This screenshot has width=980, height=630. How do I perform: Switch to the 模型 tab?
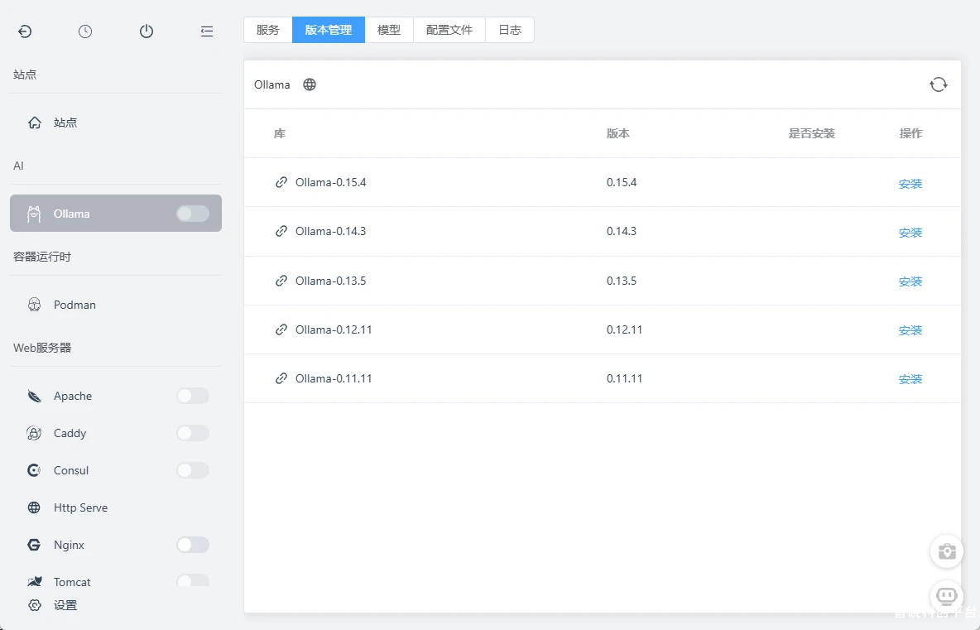[x=389, y=30]
